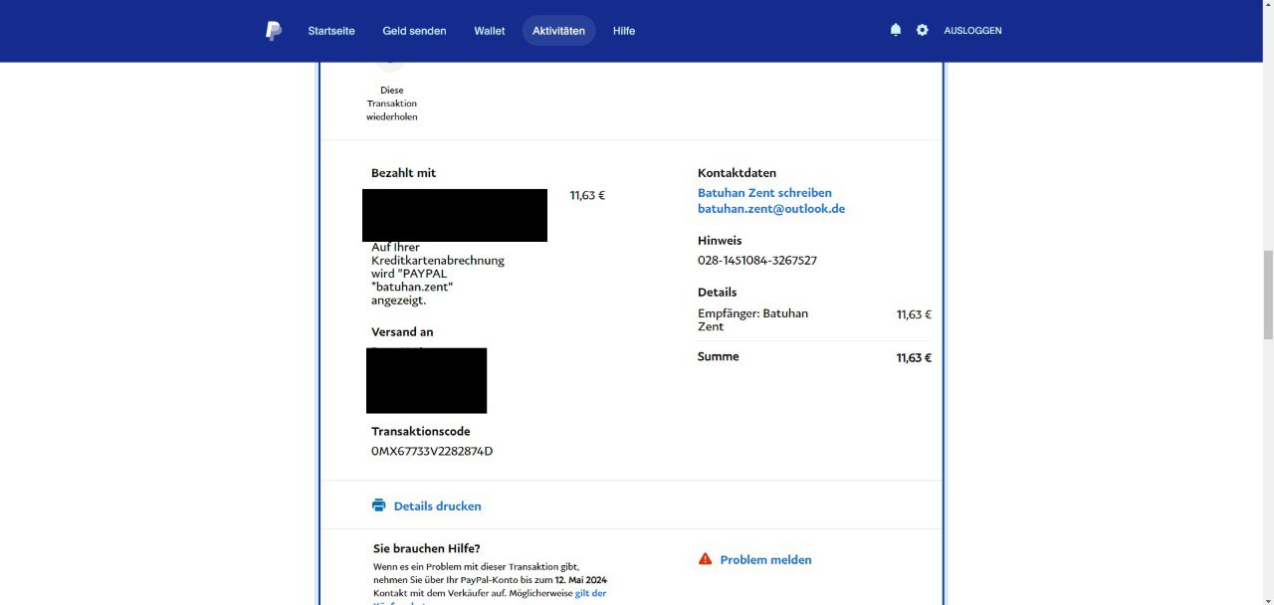Image resolution: width=1274 pixels, height=605 pixels.
Task: Go to the Startseite menu item
Action: click(x=331, y=31)
